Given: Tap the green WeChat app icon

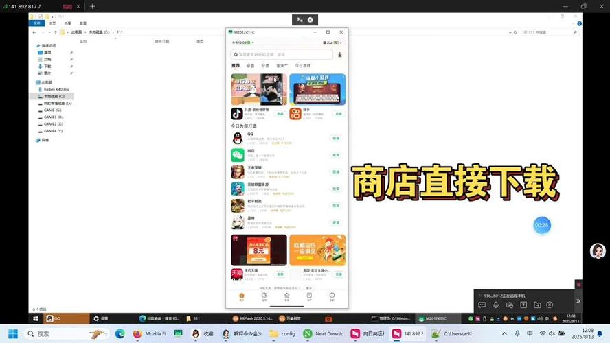Looking at the screenshot, I should point(237,155).
